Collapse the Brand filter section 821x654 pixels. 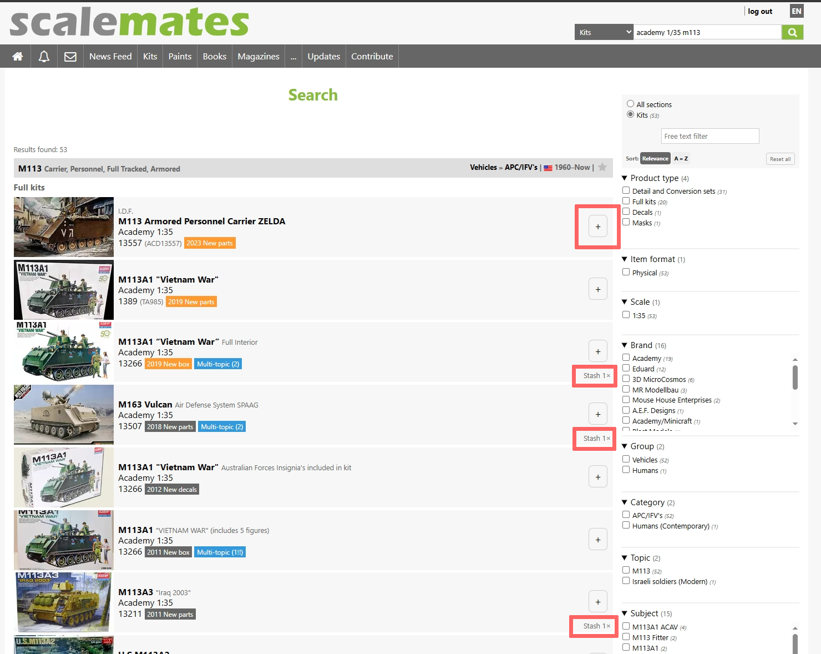[x=625, y=345]
